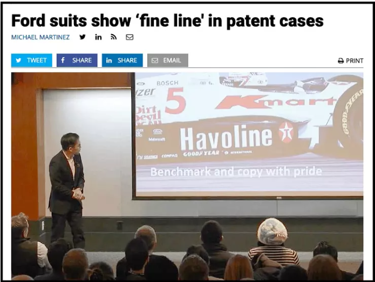Click the Facebook f logo icon
Viewport: 375px width, 282px height.
click(x=63, y=60)
